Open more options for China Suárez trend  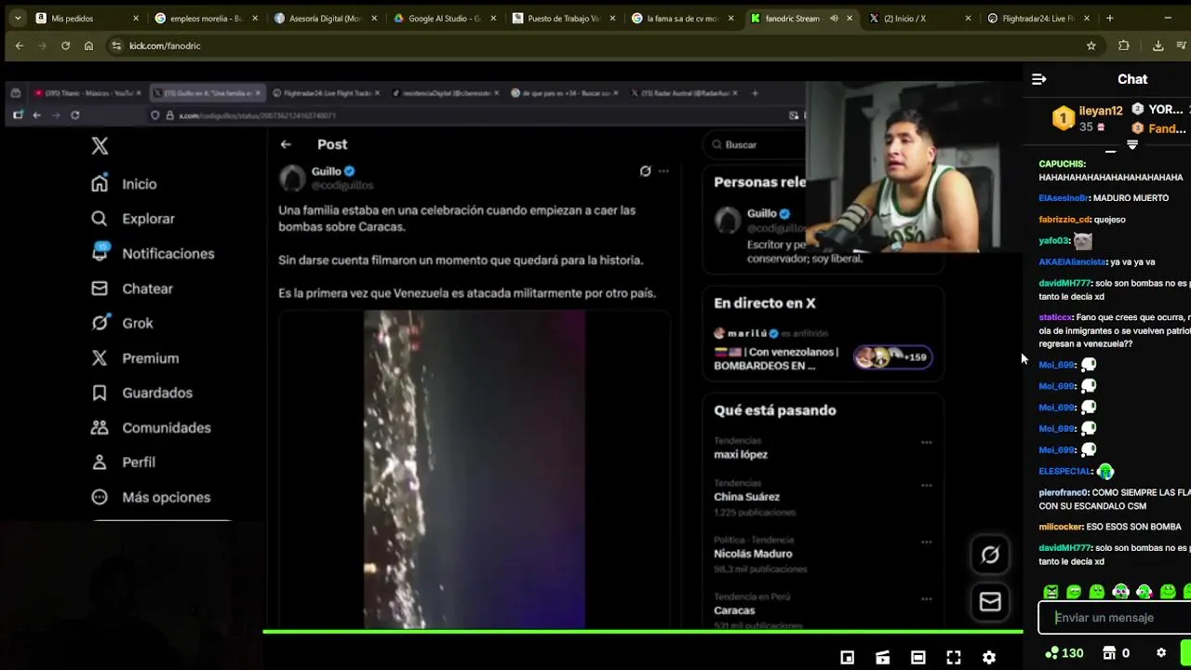point(926,486)
